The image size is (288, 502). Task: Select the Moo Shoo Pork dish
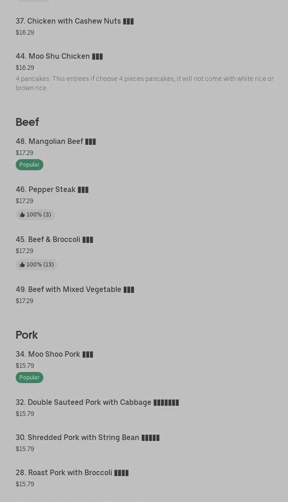tap(54, 354)
